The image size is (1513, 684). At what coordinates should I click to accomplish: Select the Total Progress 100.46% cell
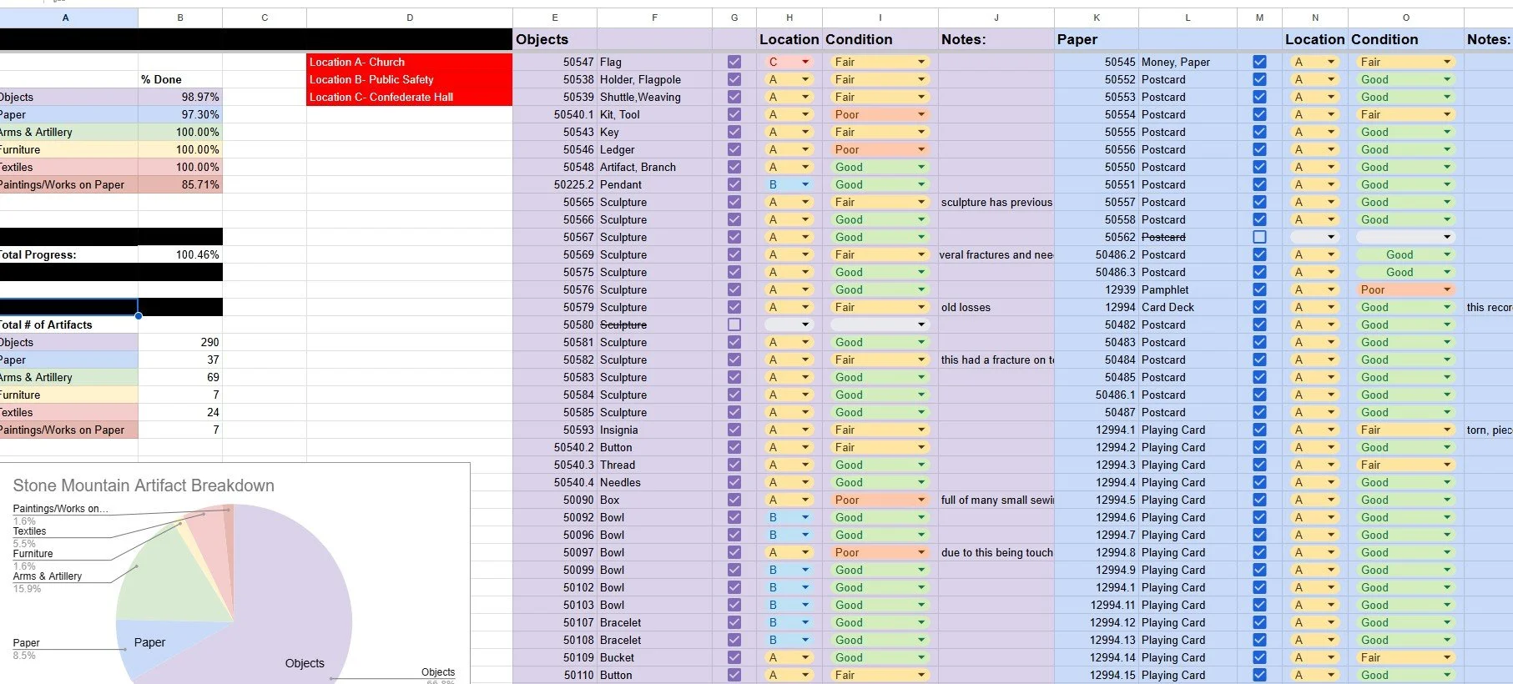(180, 254)
